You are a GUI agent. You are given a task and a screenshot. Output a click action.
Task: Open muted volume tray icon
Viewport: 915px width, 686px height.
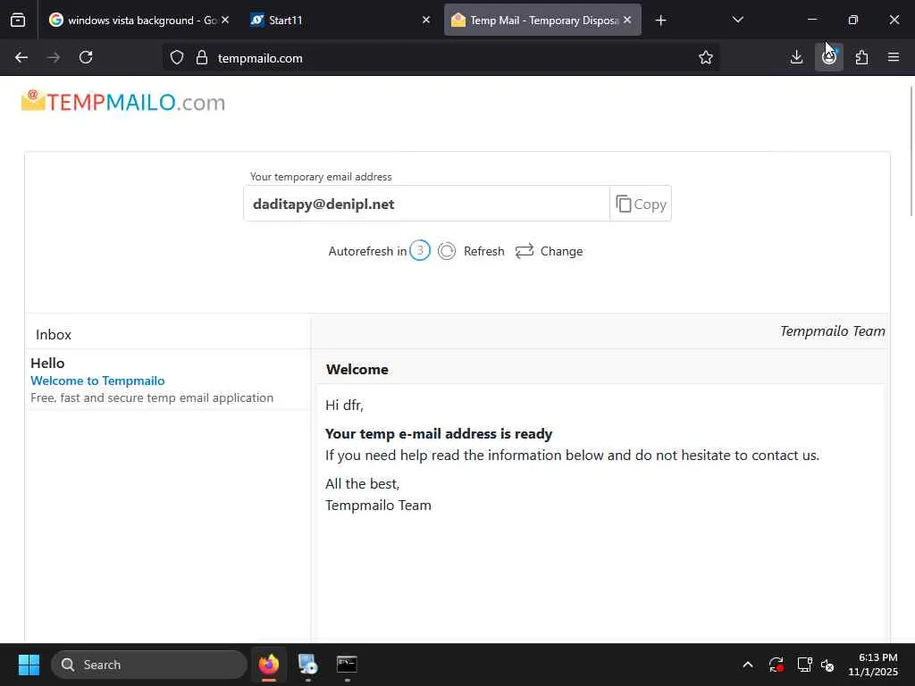click(x=827, y=665)
